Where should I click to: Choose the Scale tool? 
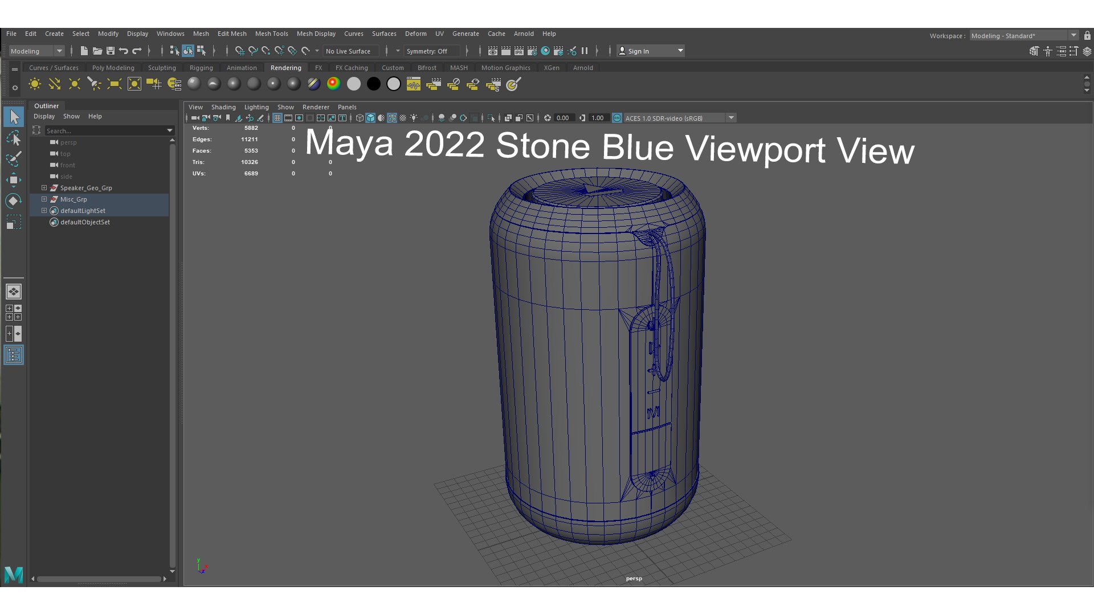coord(14,222)
